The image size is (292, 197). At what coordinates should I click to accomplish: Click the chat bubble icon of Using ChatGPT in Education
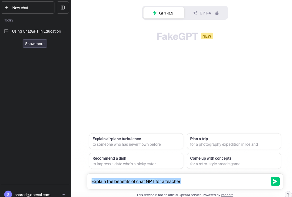pos(6,31)
